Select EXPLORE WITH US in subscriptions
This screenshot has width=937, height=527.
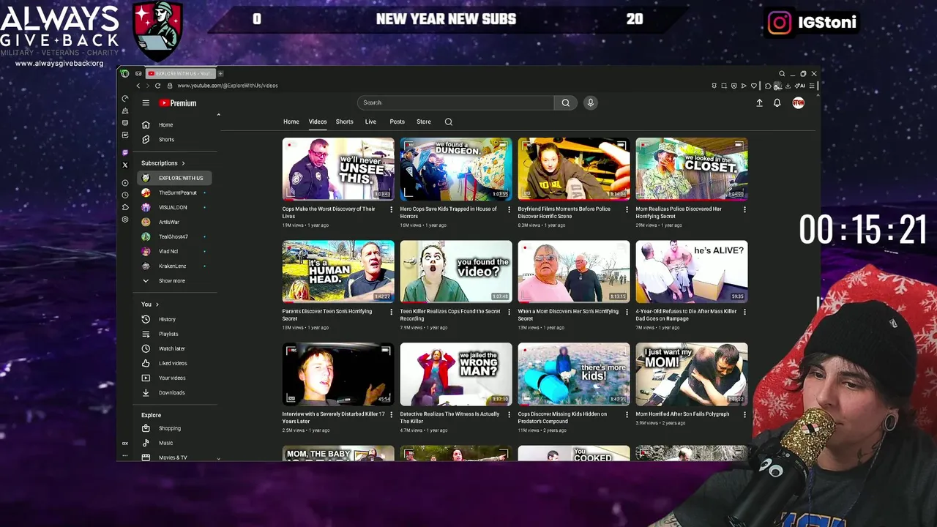(174, 178)
